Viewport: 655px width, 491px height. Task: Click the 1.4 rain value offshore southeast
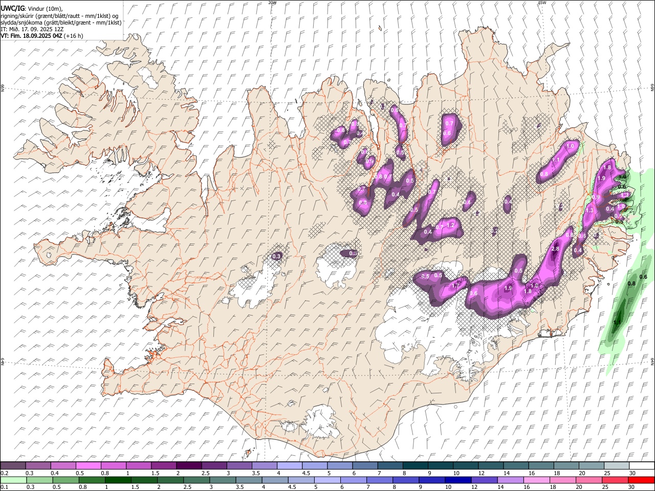pyautogui.click(x=617, y=322)
